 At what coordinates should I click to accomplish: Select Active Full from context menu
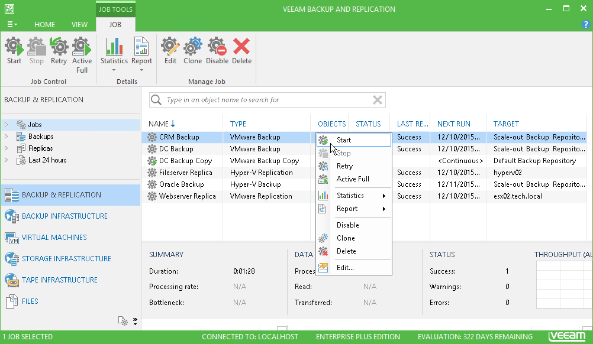[x=353, y=179]
